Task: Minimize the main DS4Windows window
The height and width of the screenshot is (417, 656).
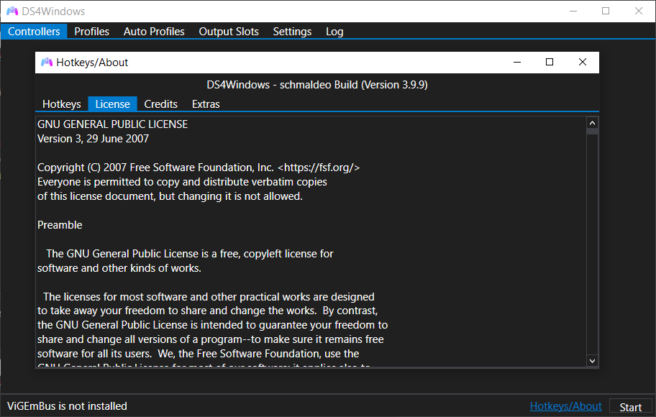Action: pos(573,12)
